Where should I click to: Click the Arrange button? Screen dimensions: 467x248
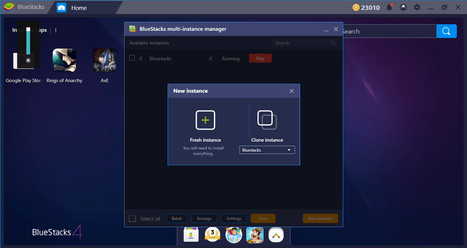pos(204,219)
